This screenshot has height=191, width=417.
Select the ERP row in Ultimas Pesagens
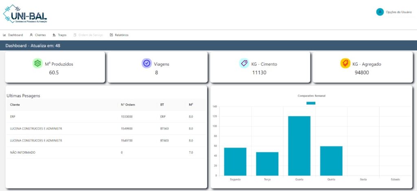(13, 117)
